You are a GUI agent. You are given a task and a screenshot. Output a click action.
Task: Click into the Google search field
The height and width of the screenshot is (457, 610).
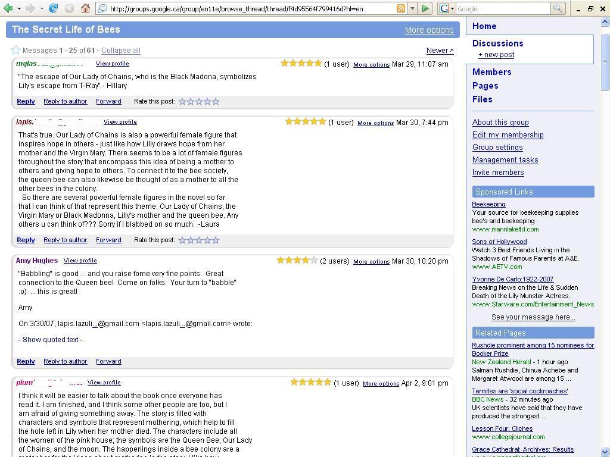coord(503,8)
